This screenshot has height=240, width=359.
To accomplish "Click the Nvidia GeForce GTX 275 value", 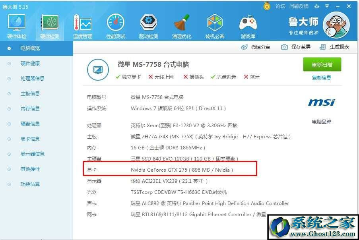I will (x=182, y=170).
